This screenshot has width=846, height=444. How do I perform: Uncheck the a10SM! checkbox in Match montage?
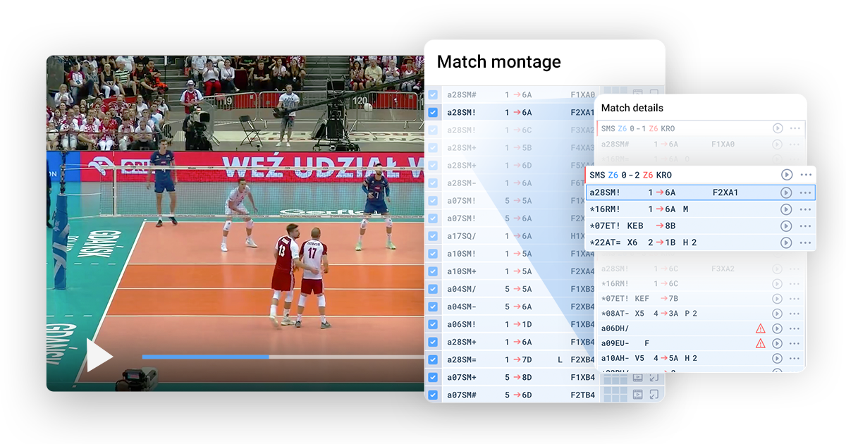pyautogui.click(x=433, y=254)
